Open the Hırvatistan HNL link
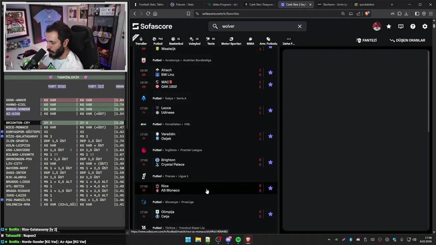Viewport: 436px width, 245px height. click(187, 124)
